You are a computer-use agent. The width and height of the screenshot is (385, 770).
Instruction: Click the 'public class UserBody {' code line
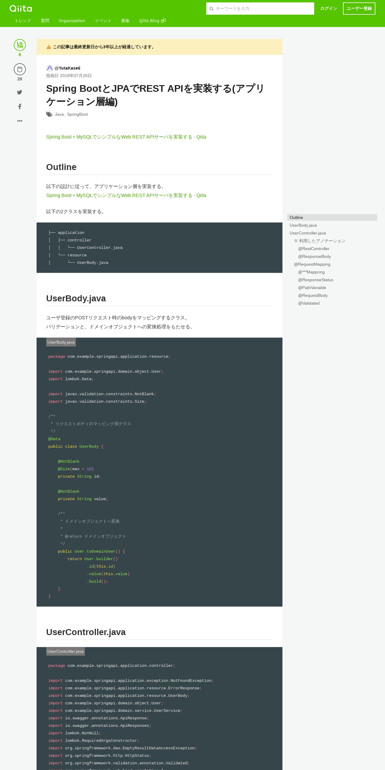pos(76,446)
